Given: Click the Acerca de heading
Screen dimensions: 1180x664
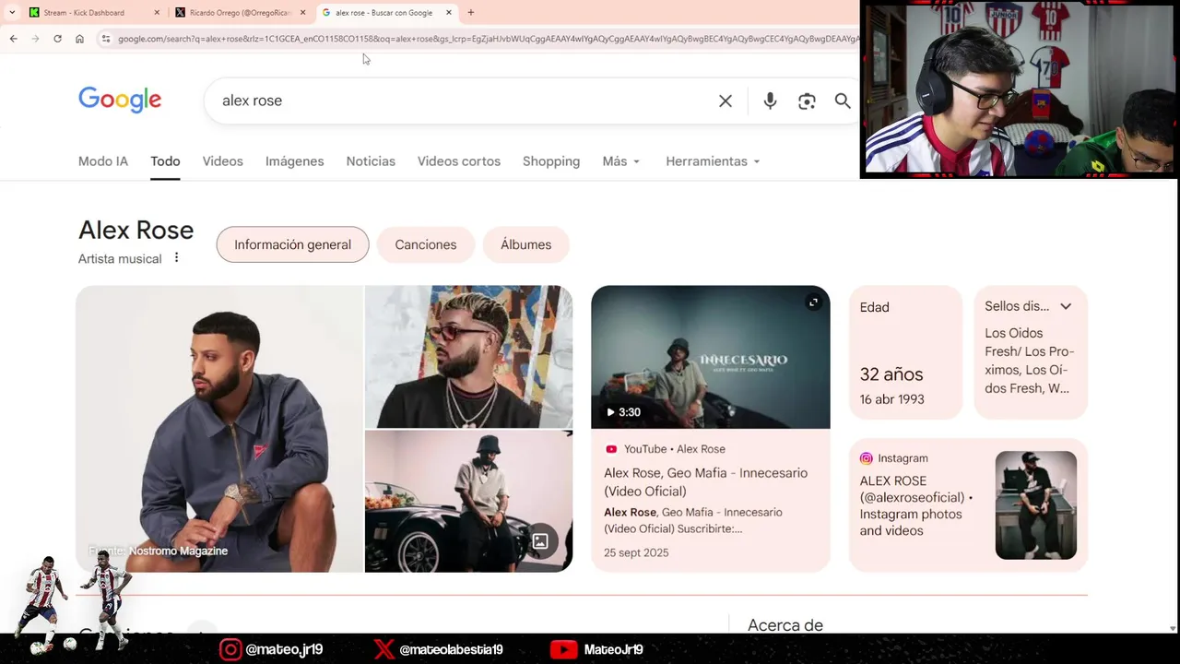Looking at the screenshot, I should pos(785,625).
